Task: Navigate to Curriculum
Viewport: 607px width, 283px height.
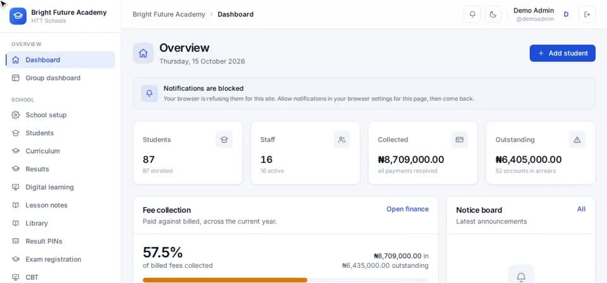Action: click(x=61, y=151)
